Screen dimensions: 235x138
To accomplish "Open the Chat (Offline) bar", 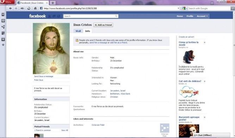I will coord(211,135).
